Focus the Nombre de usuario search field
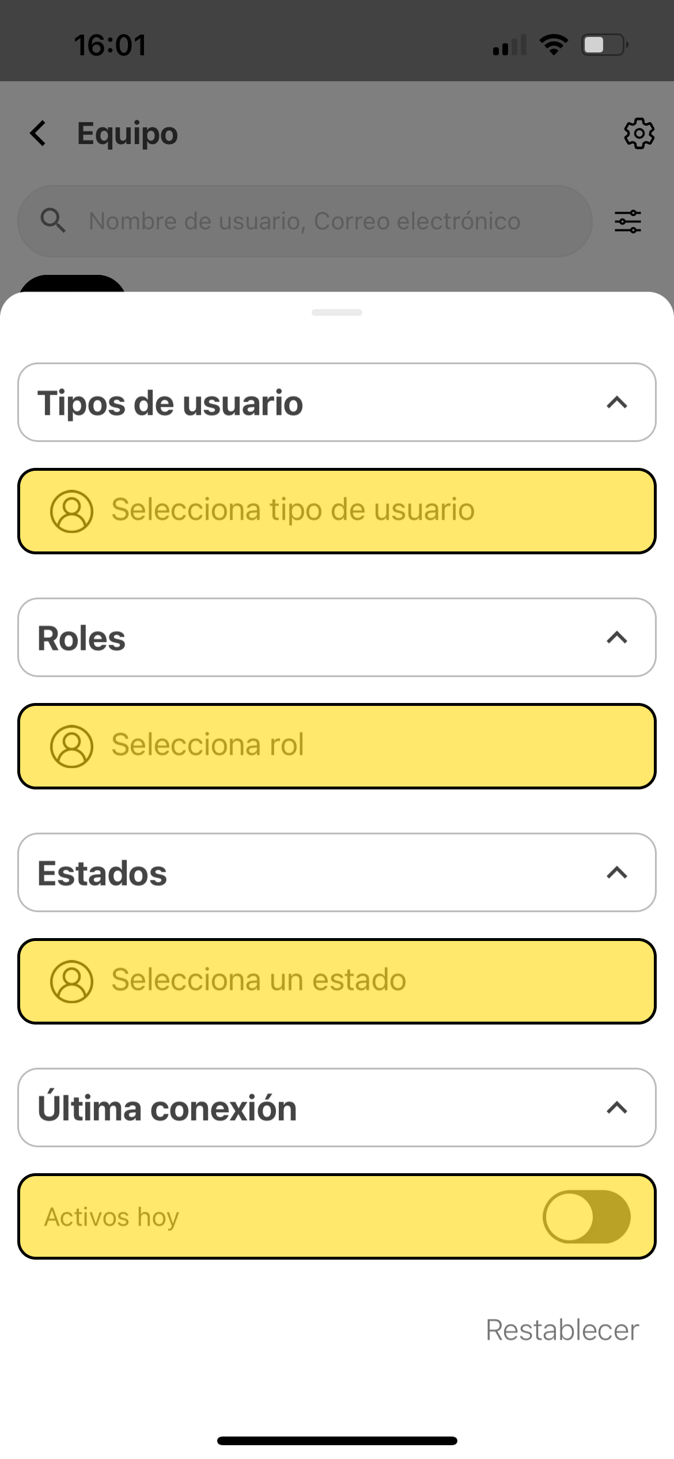 coord(304,221)
